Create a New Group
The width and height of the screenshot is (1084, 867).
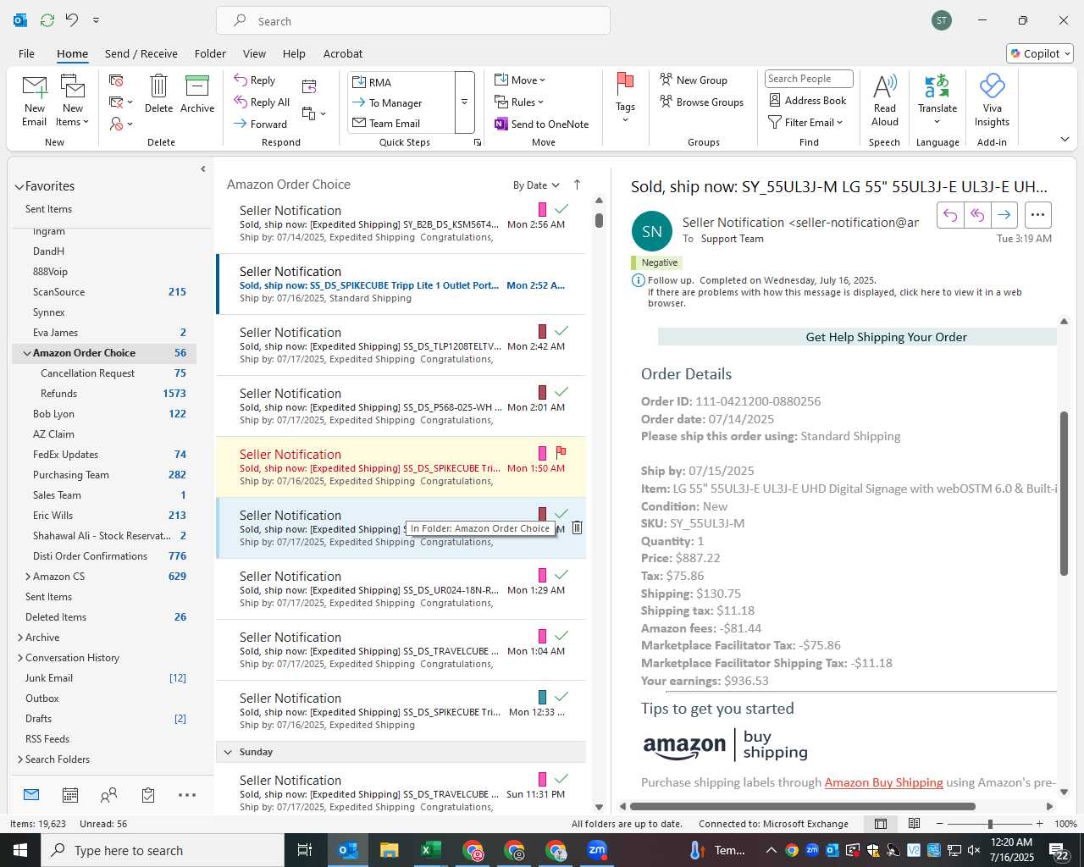tap(694, 80)
